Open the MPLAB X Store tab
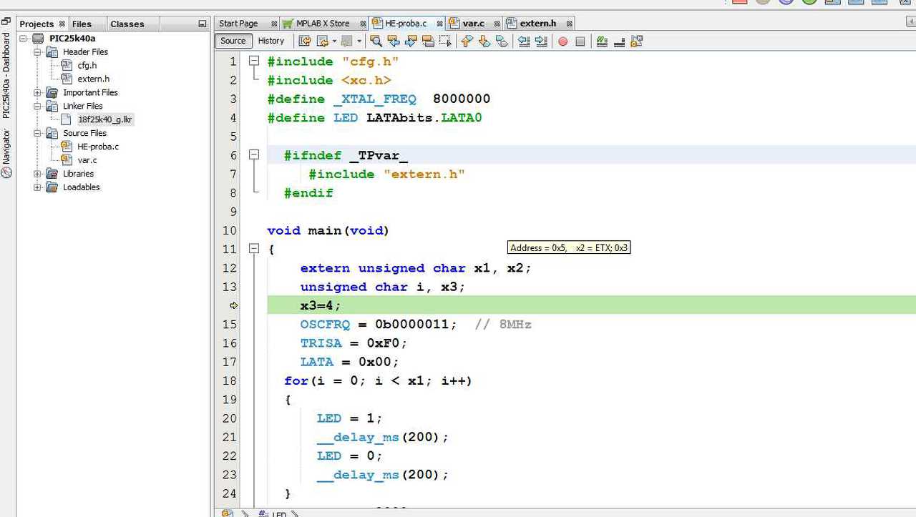916x517 pixels. click(323, 24)
